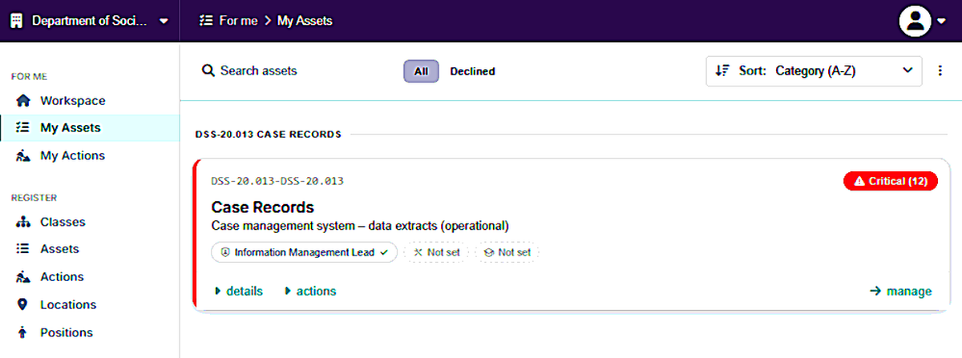Image resolution: width=962 pixels, height=358 pixels.
Task: Click the building organization icon
Action: 17,21
